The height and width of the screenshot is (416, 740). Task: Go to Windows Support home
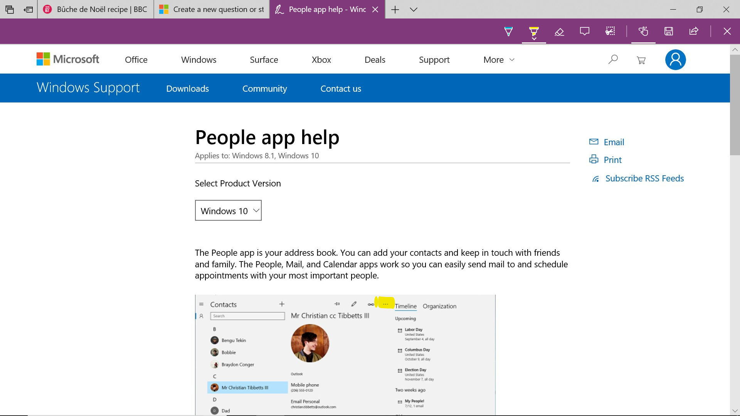(88, 88)
